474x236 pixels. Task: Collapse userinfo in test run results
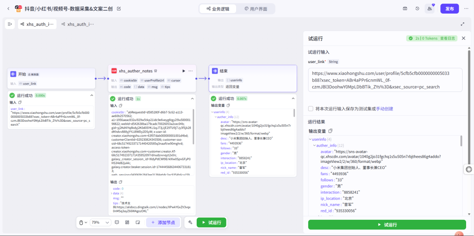(310, 140)
